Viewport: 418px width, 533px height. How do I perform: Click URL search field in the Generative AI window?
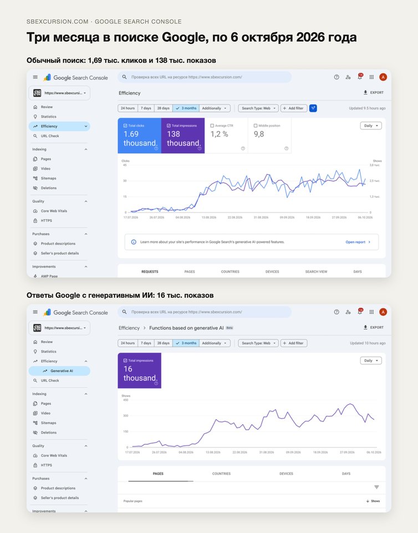coord(205,312)
